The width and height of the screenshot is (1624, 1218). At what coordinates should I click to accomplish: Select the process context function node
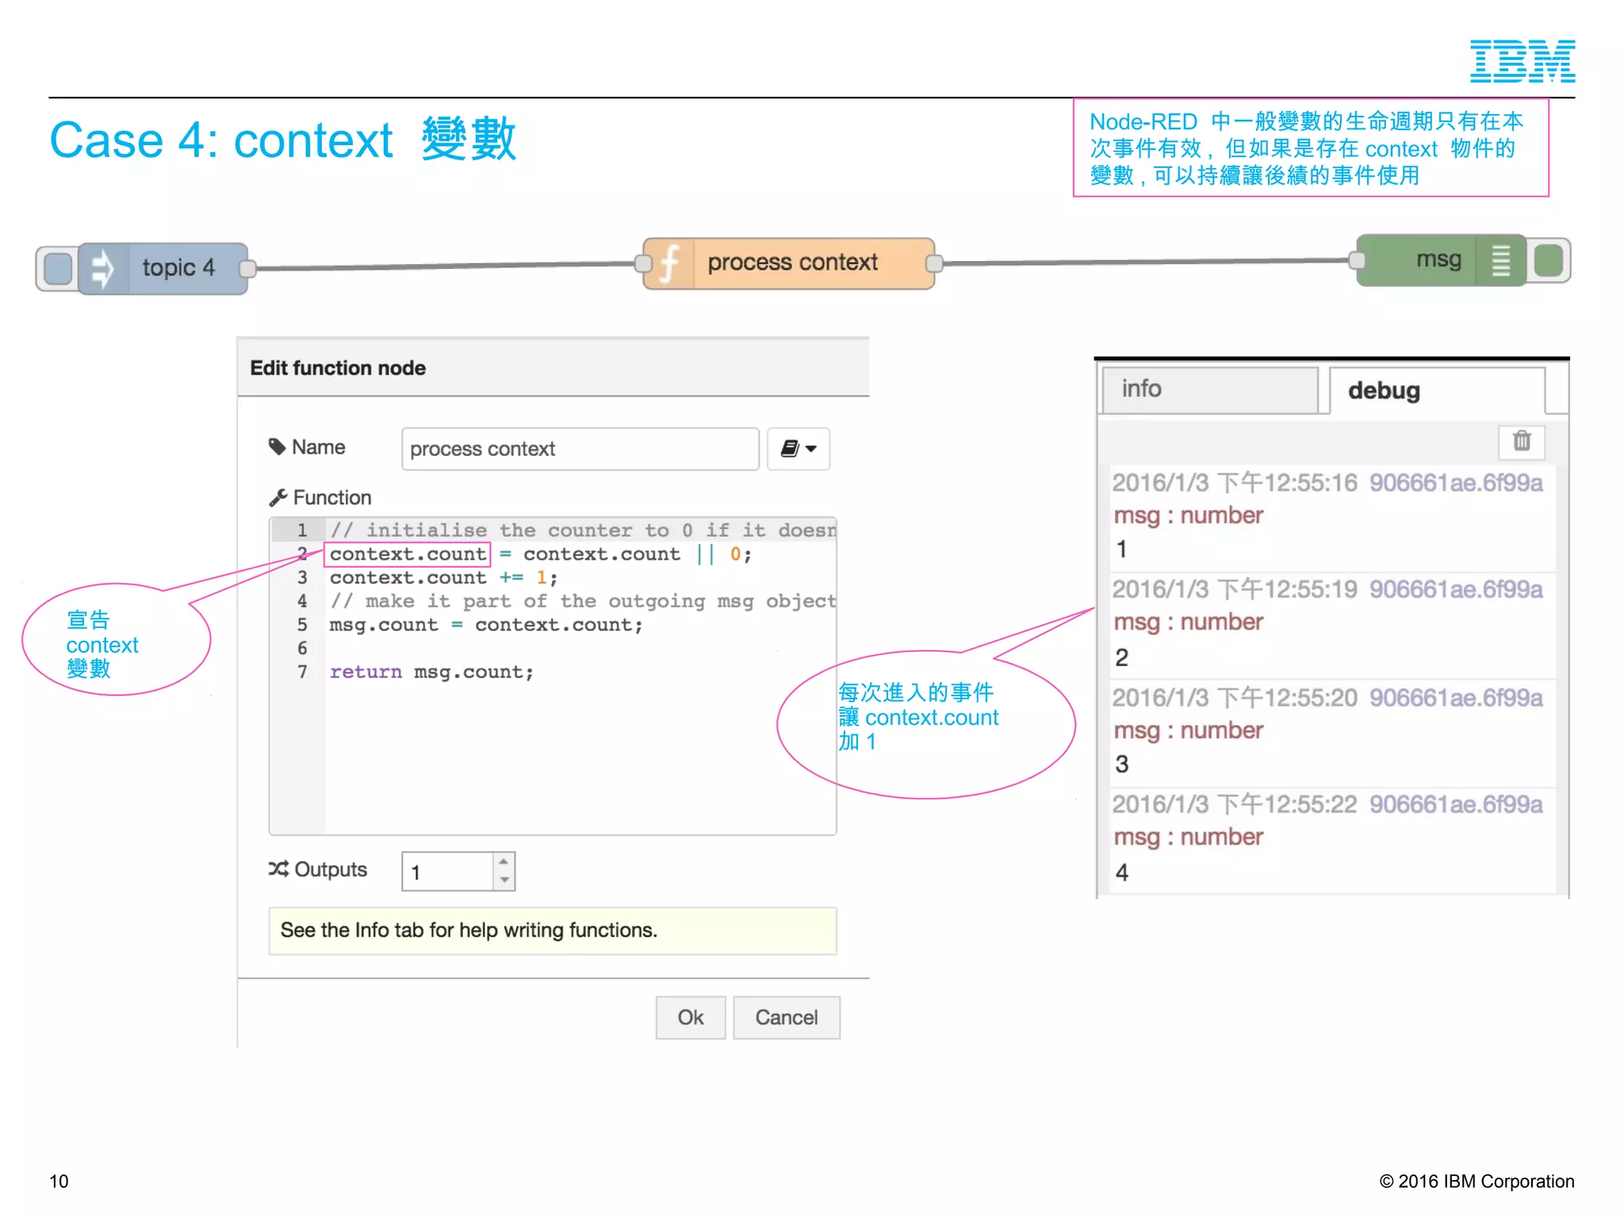pyautogui.click(x=789, y=263)
